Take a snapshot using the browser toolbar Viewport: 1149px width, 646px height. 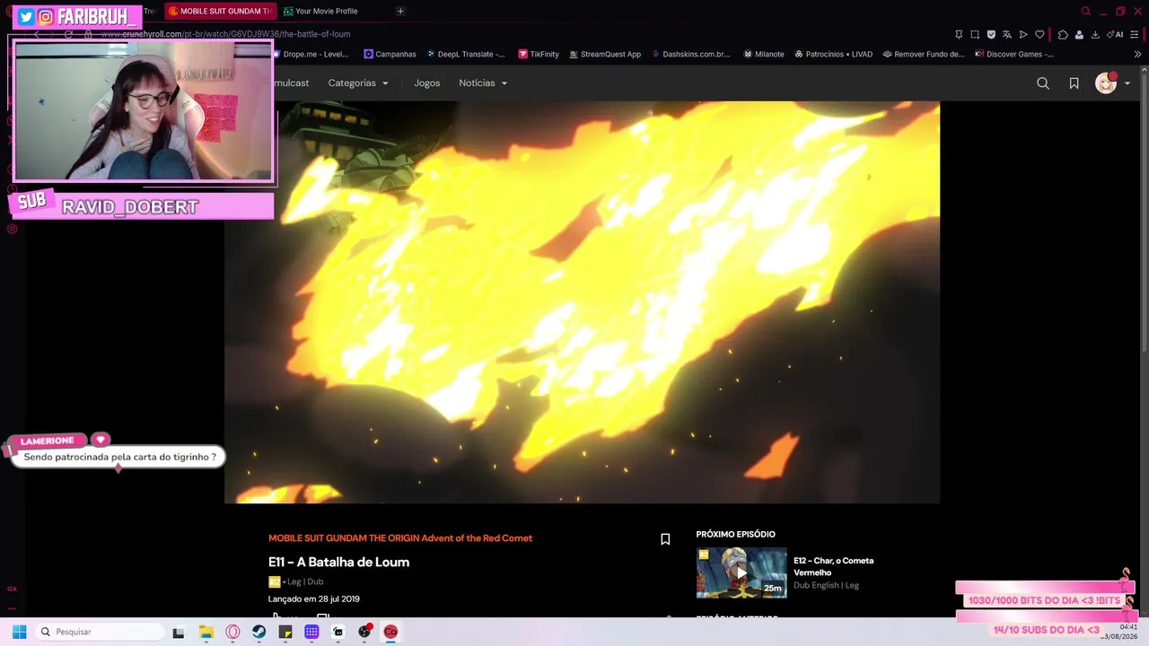[975, 34]
